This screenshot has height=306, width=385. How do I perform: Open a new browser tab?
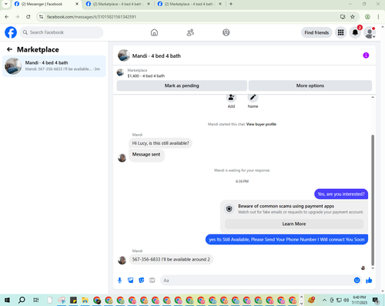pyautogui.click(x=231, y=4)
